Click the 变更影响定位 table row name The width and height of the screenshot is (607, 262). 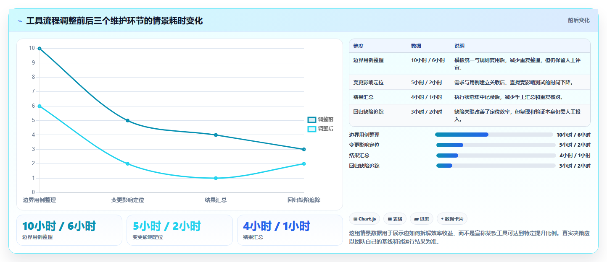pyautogui.click(x=368, y=83)
